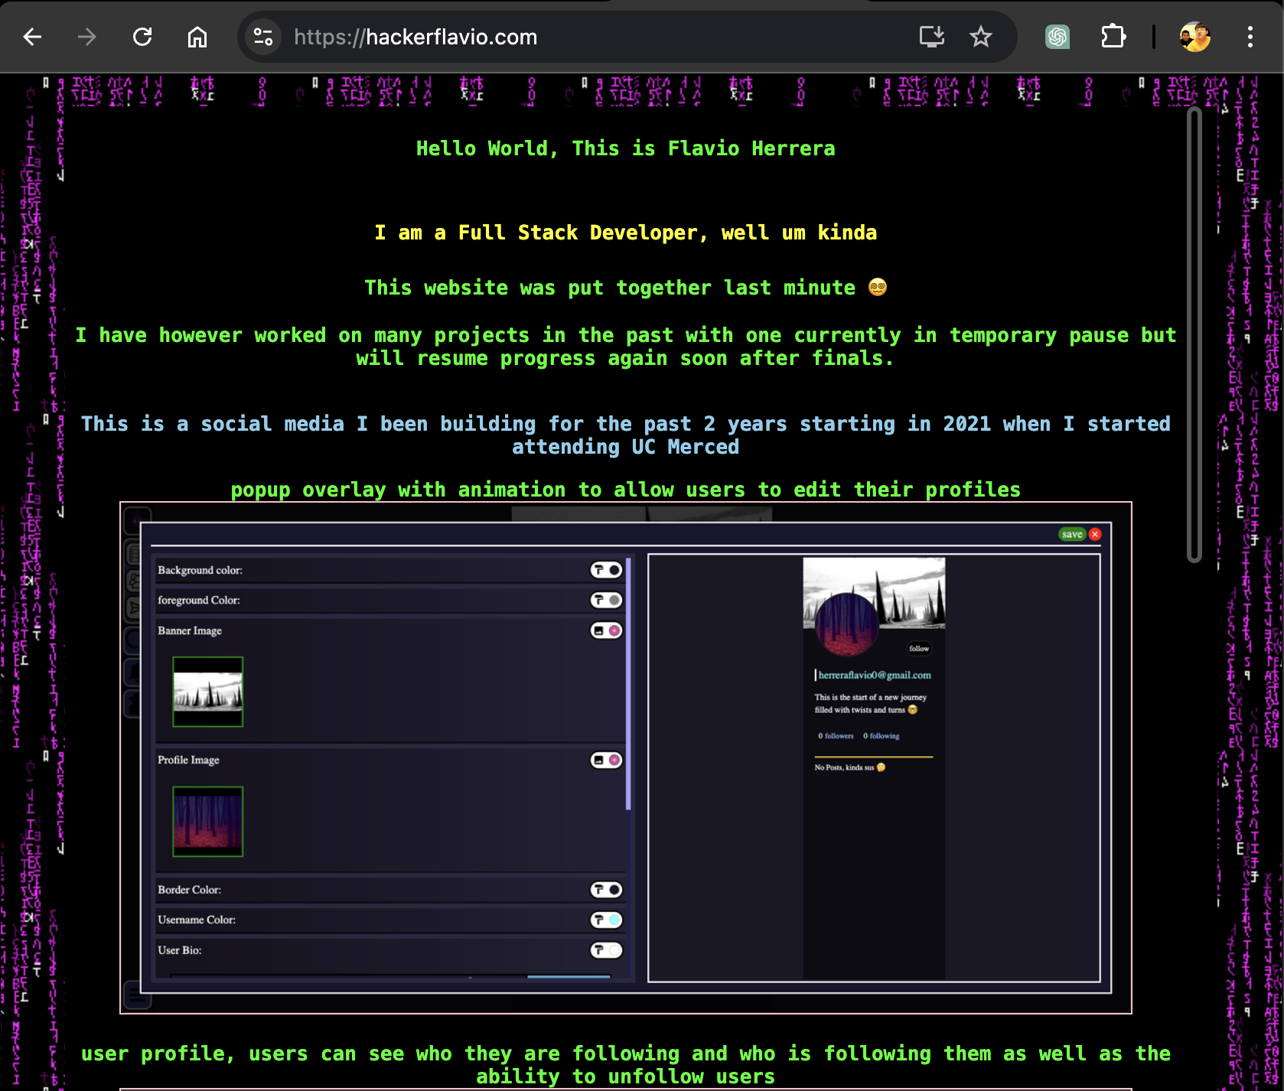Image resolution: width=1284 pixels, height=1091 pixels.
Task: View site information for hackerflavio.com
Action: click(263, 37)
